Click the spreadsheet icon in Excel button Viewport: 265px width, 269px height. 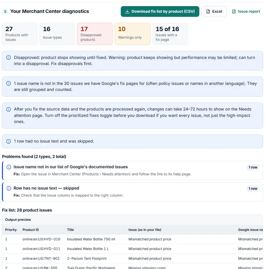click(208, 12)
